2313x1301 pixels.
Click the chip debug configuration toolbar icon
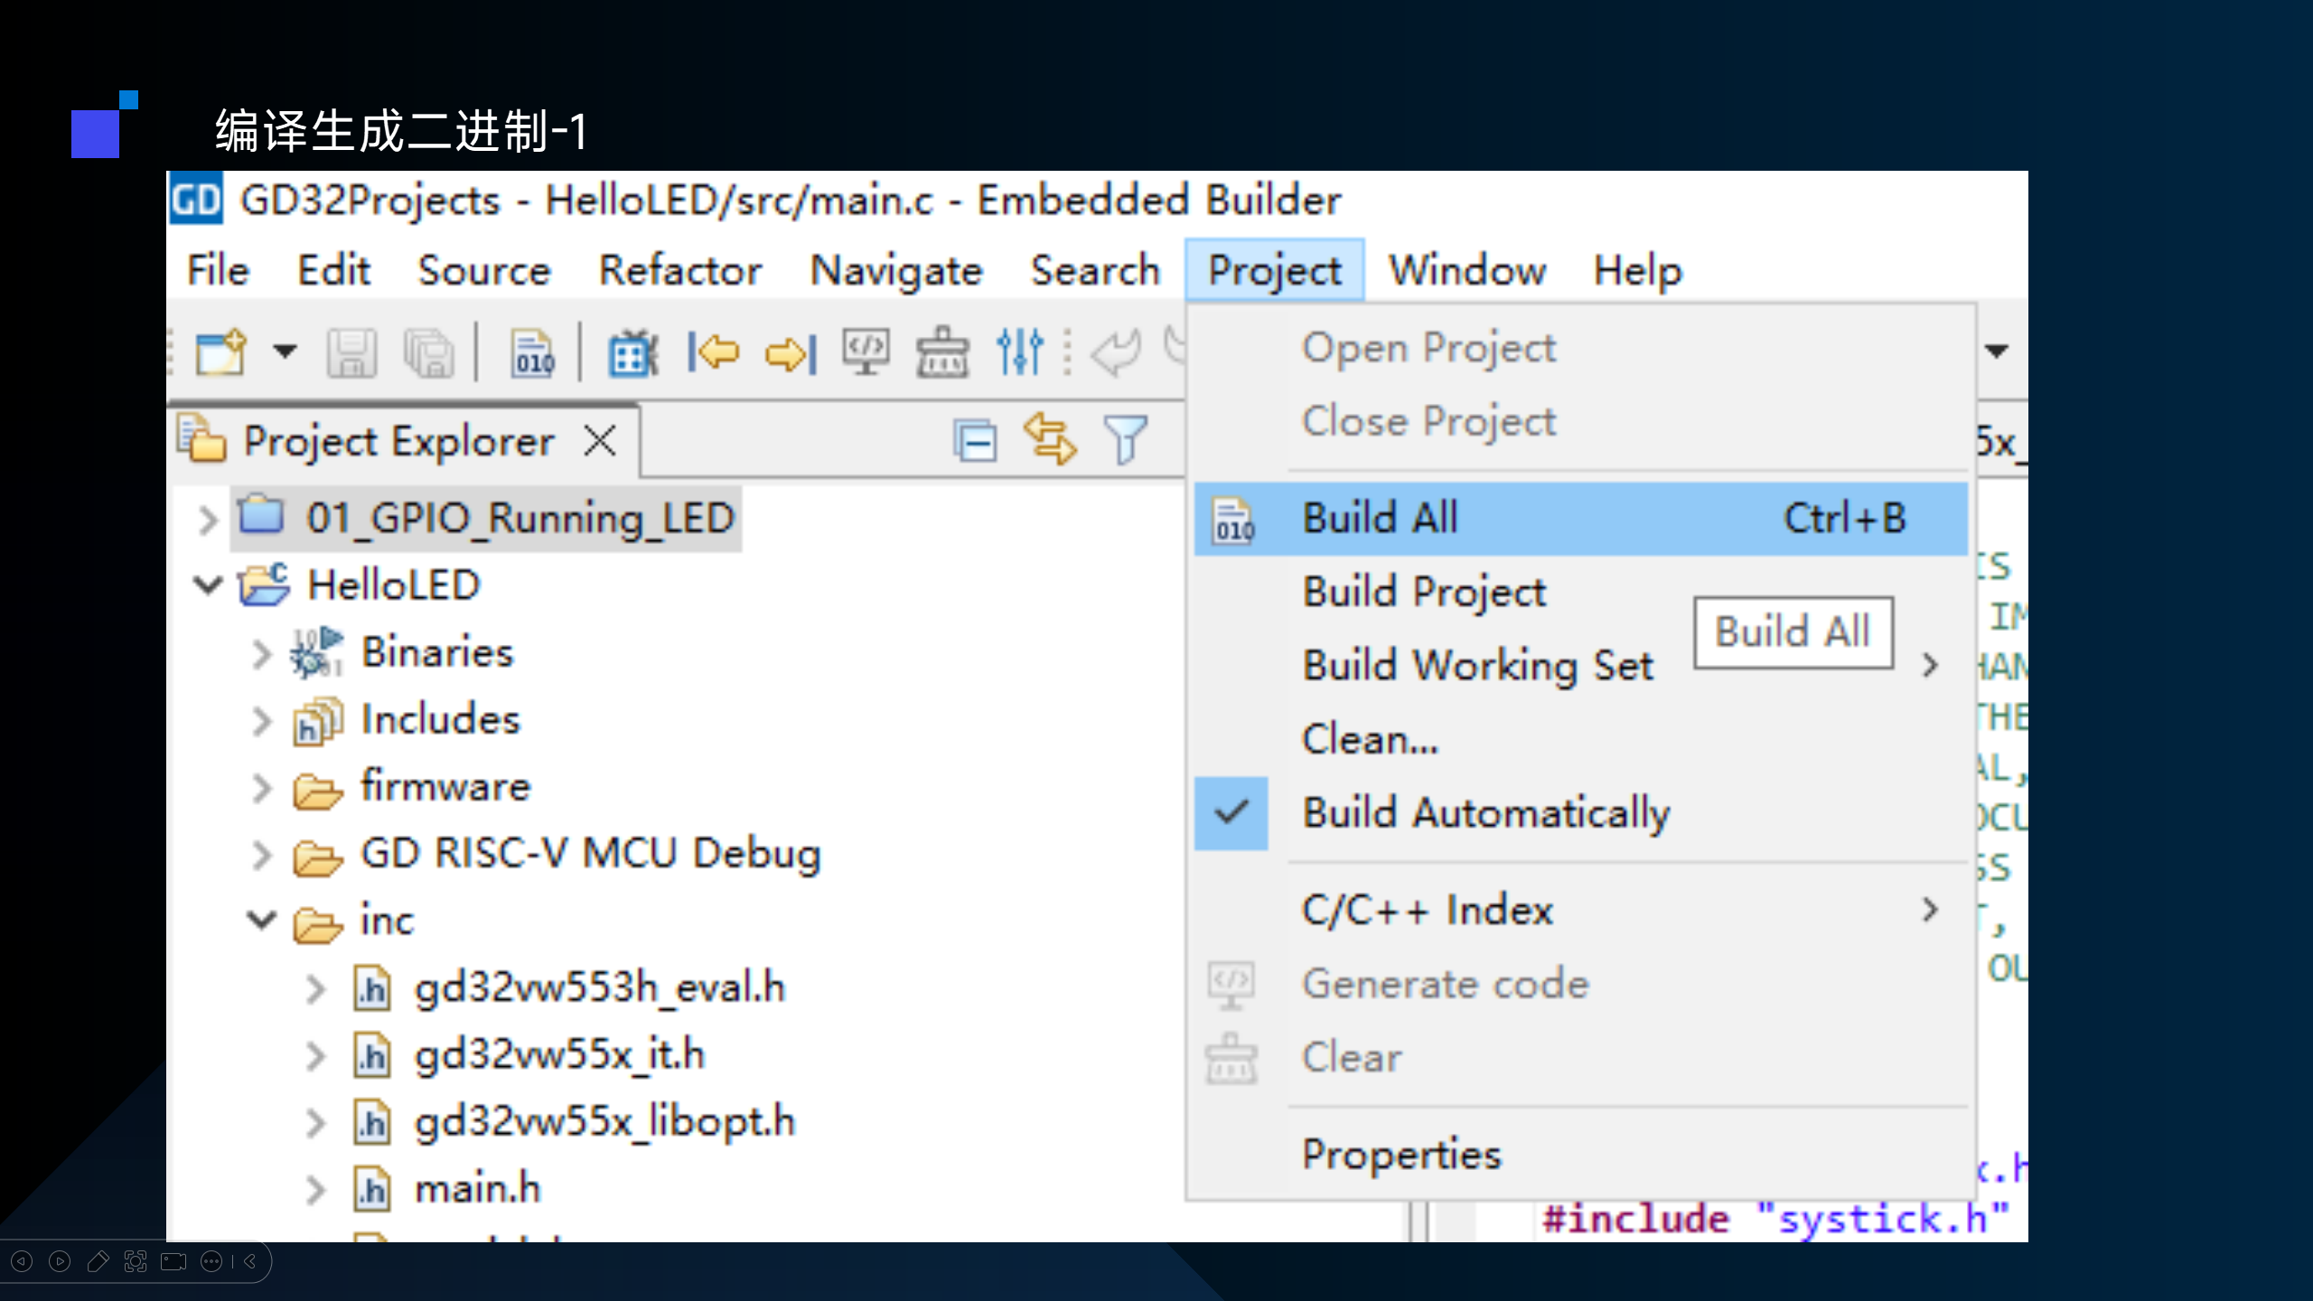coord(633,352)
